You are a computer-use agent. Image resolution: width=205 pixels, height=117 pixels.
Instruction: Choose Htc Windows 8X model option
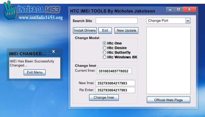click(104, 57)
